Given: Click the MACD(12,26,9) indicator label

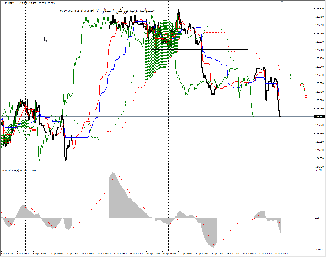Looking at the screenshot, I should click(19, 171).
